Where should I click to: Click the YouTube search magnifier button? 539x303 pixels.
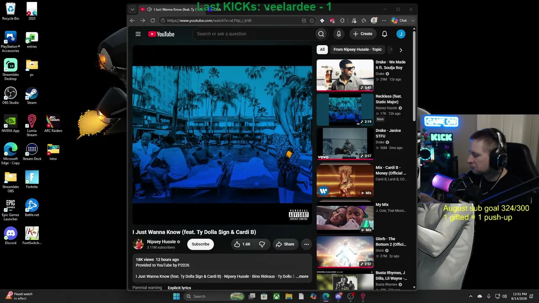(321, 34)
